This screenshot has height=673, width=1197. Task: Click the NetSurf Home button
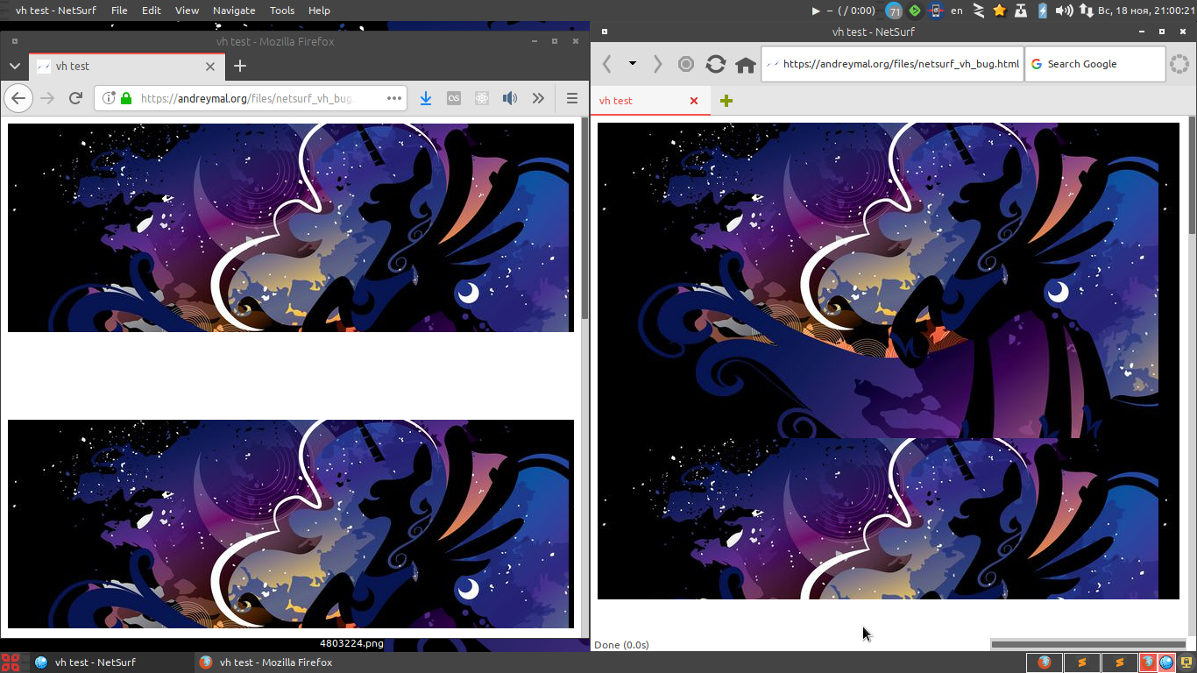[x=746, y=65]
